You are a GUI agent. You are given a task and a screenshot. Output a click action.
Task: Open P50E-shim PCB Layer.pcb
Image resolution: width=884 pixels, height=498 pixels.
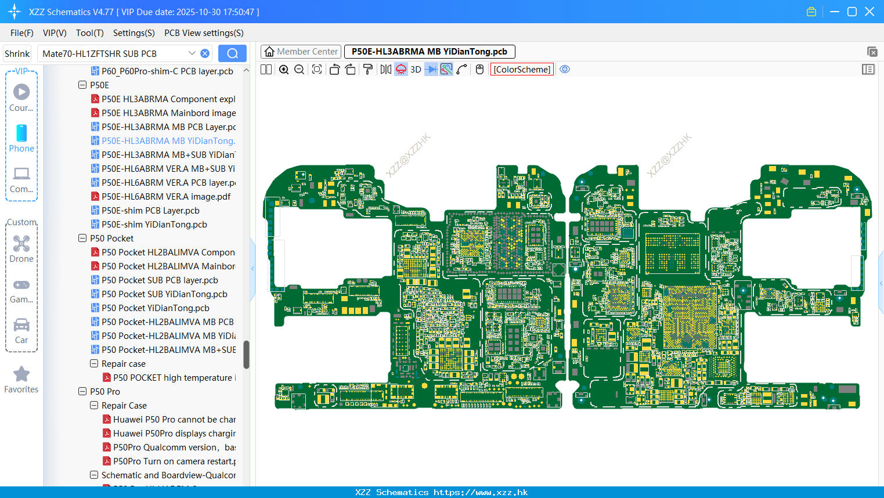[x=145, y=210]
